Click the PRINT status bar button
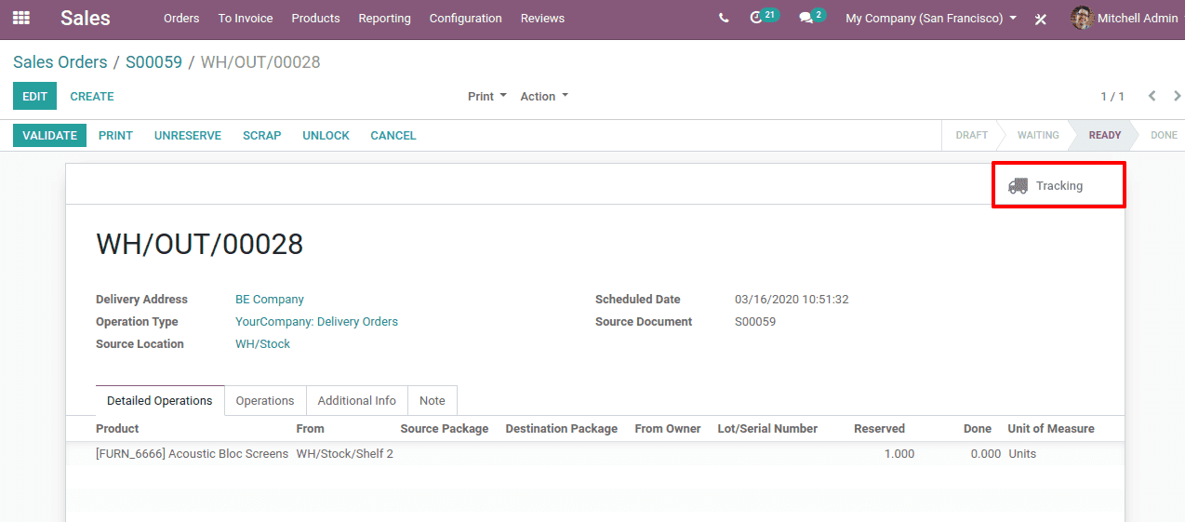Image resolution: width=1185 pixels, height=522 pixels. 115,135
